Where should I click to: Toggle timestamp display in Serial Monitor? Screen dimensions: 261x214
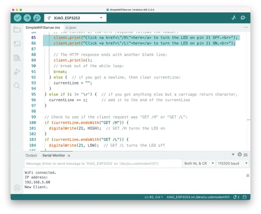(x=240, y=155)
